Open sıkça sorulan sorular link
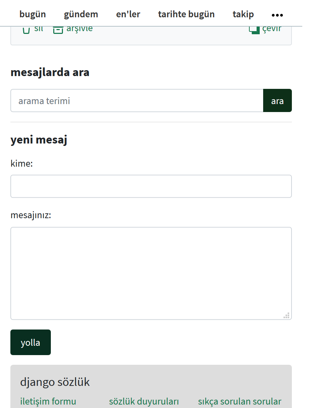Screen dimensions: 314x408 (x=240, y=401)
